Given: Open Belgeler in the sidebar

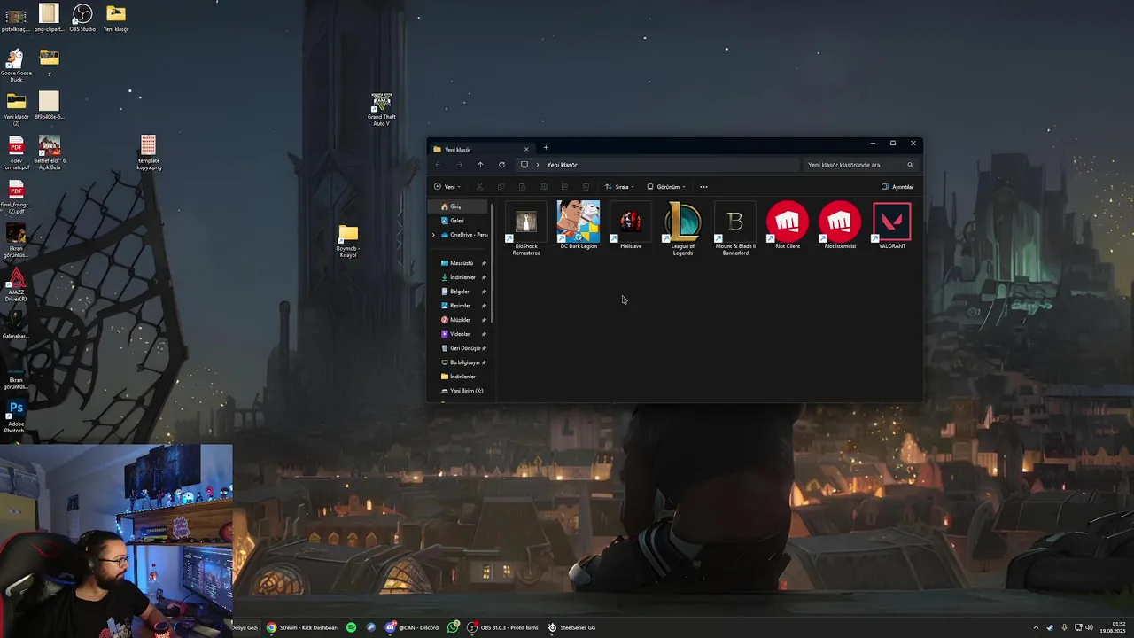Looking at the screenshot, I should coord(459,292).
